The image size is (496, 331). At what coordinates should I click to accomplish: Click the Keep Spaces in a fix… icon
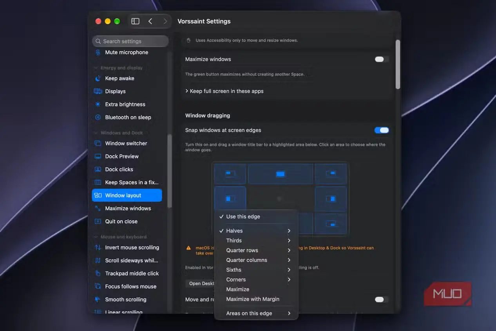[98, 182]
